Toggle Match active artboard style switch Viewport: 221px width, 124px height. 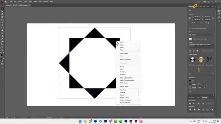tap(190, 39)
